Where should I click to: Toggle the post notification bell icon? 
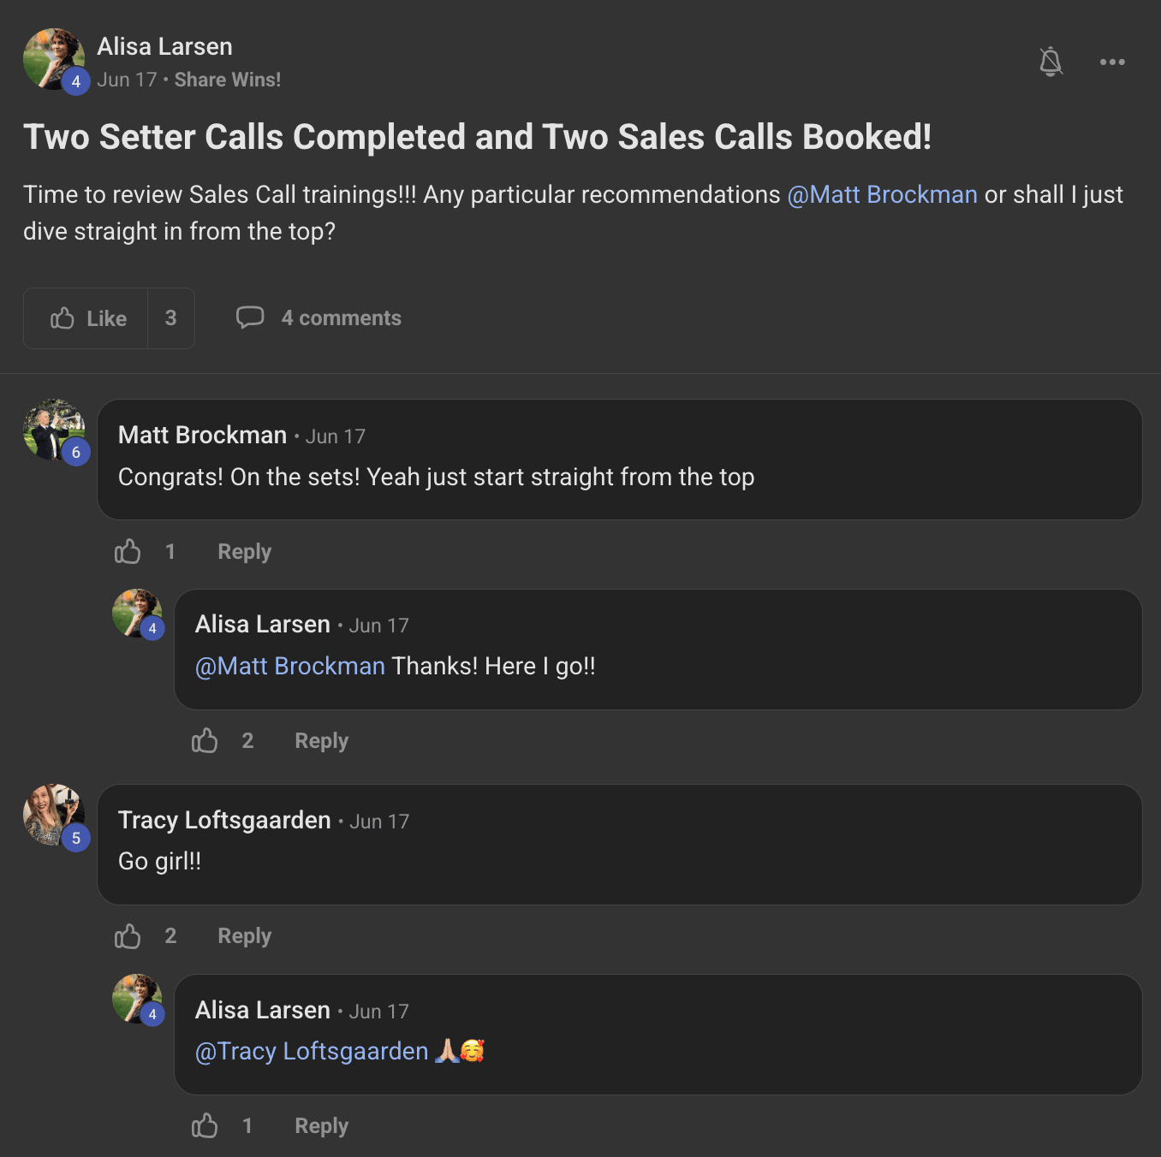point(1051,62)
